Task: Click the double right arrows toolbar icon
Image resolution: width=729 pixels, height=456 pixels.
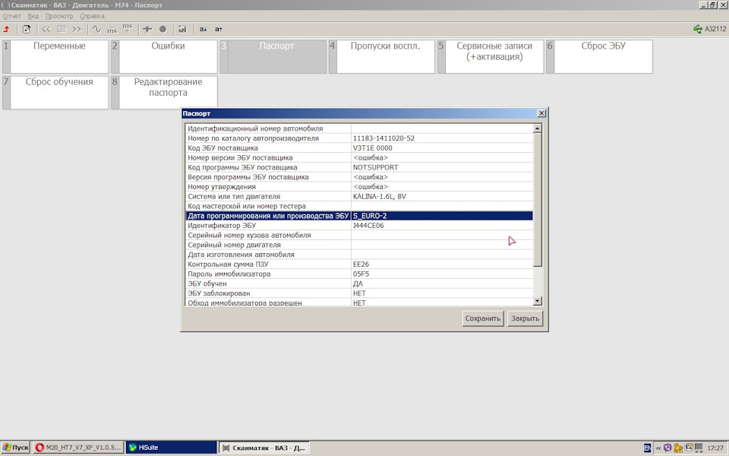Action: pyautogui.click(x=77, y=30)
